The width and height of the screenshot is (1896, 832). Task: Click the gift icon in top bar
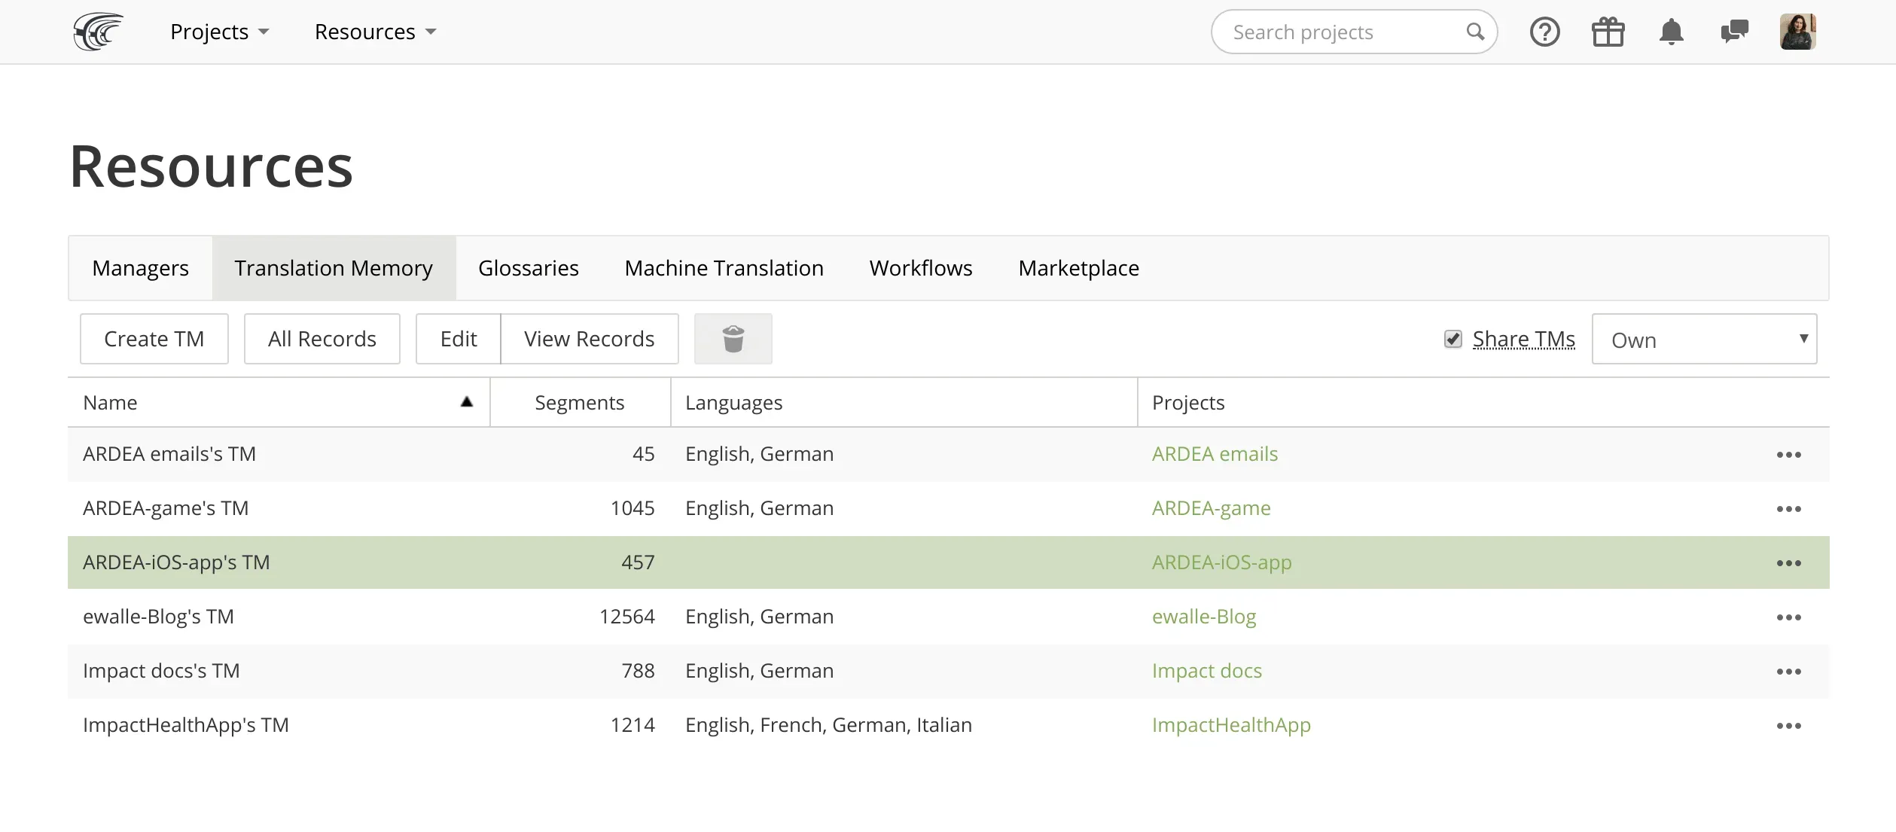pos(1608,32)
